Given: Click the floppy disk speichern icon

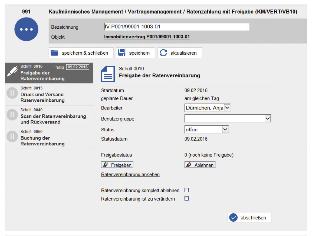Looking at the screenshot, I should tap(122, 53).
